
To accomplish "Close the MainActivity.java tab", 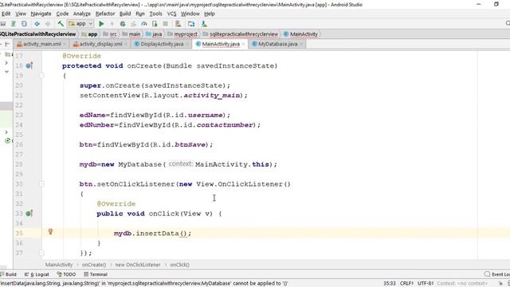I will tap(243, 44).
